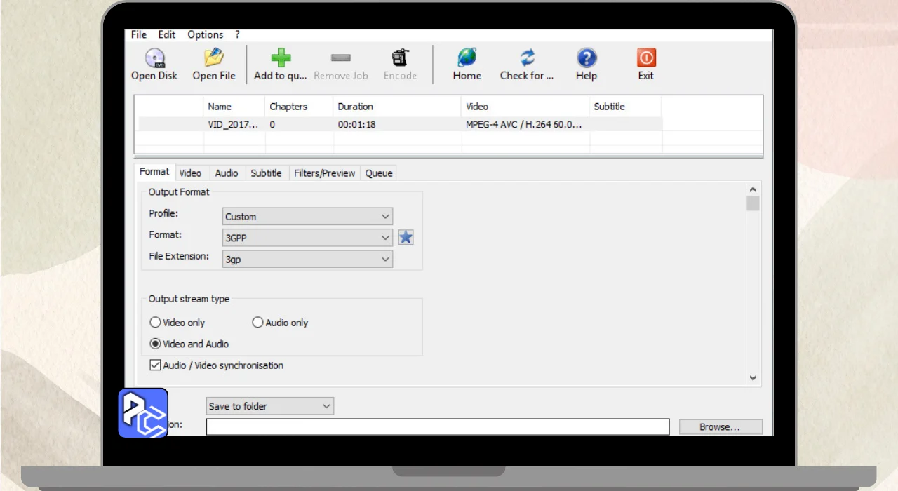Open the Options menu
Screen dimensions: 898x491
coord(205,34)
